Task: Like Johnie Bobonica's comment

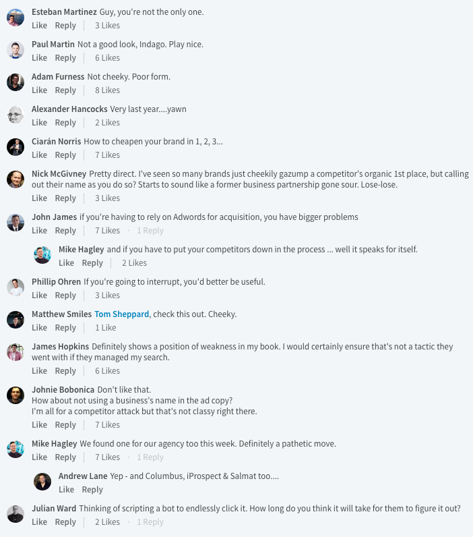Action: pos(40,425)
